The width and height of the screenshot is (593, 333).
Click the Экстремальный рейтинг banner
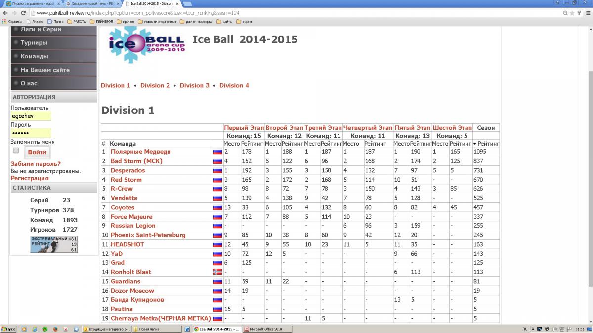pos(54,244)
